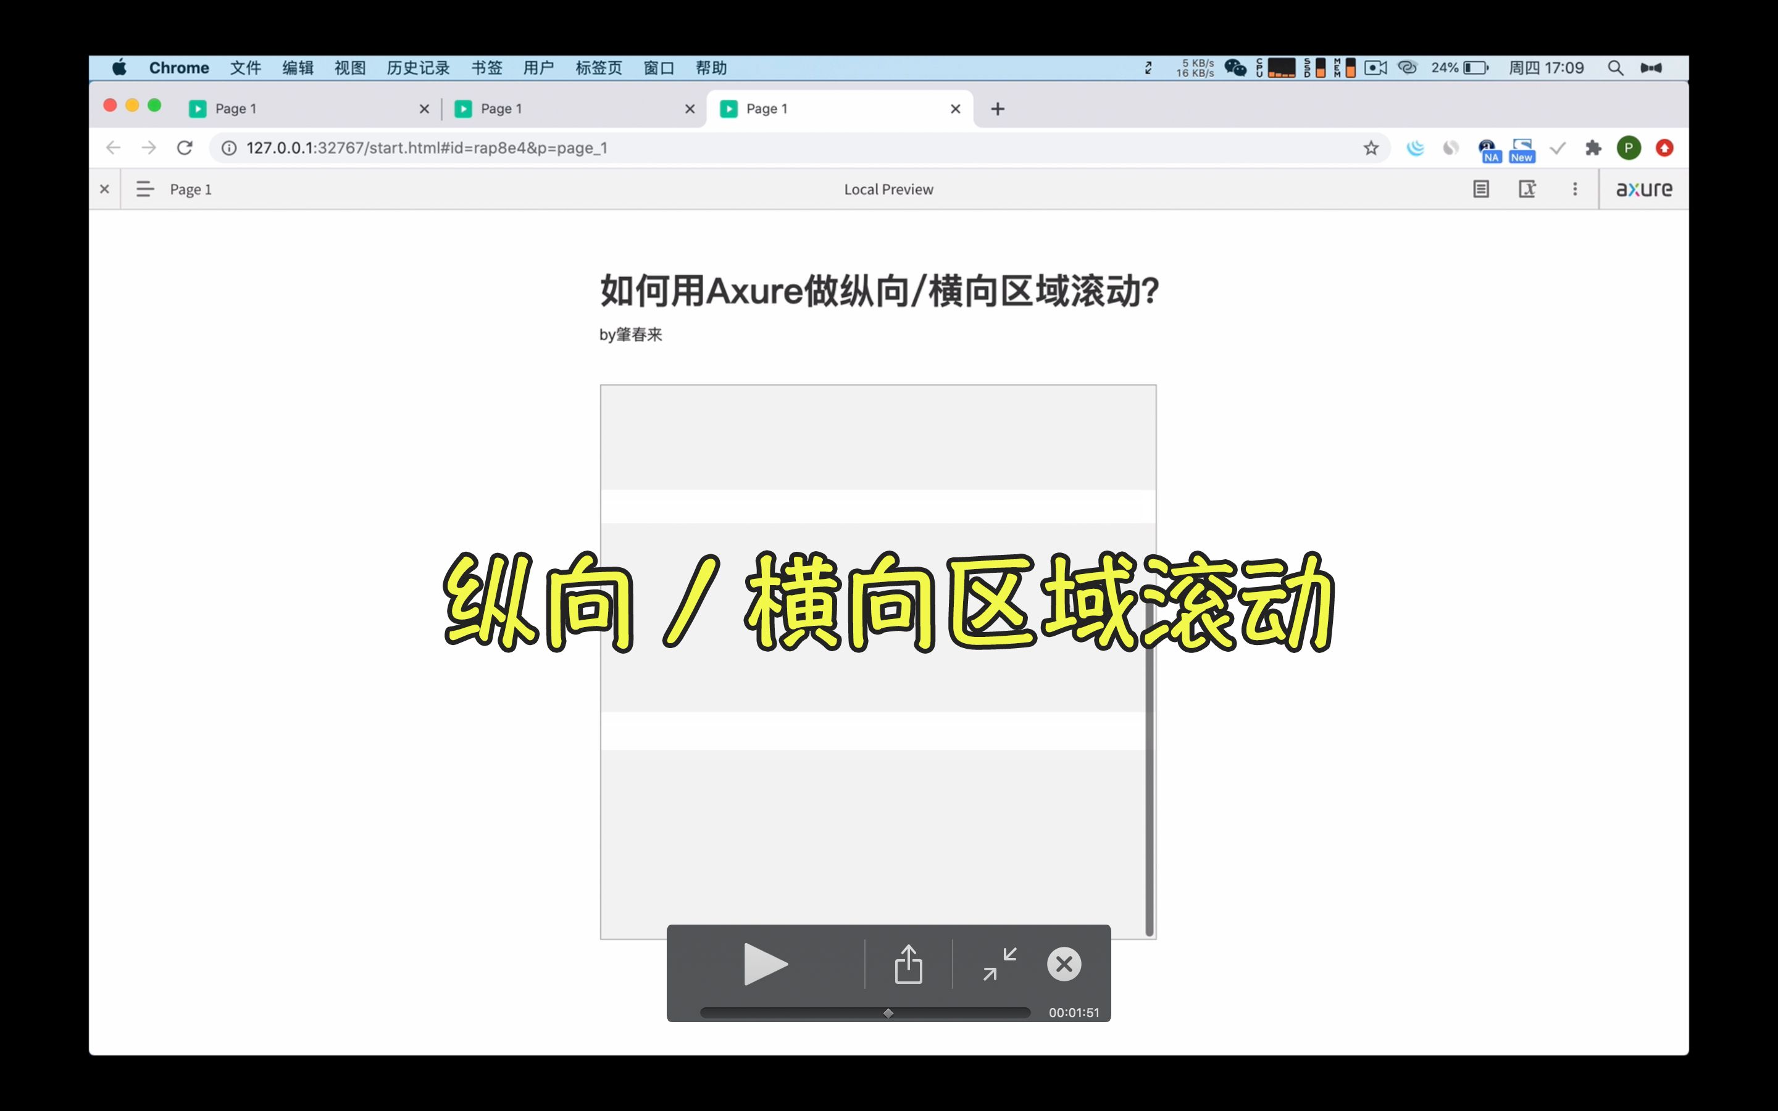Close the video player overlay

point(1065,964)
